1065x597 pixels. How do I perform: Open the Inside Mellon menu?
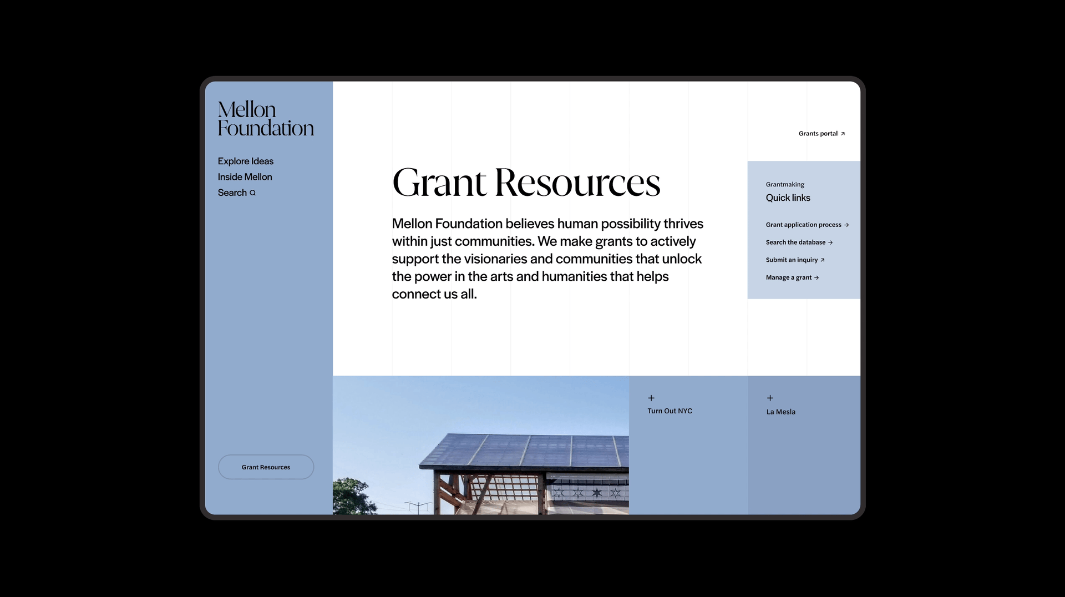[x=245, y=177]
